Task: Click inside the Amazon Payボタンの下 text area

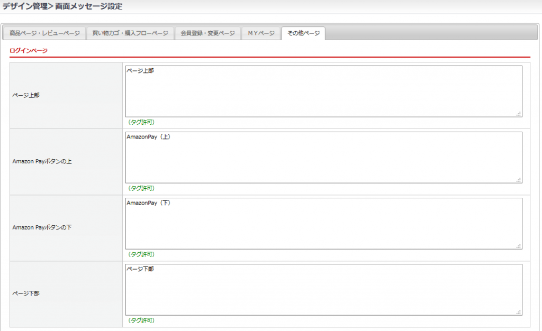Action: click(323, 224)
